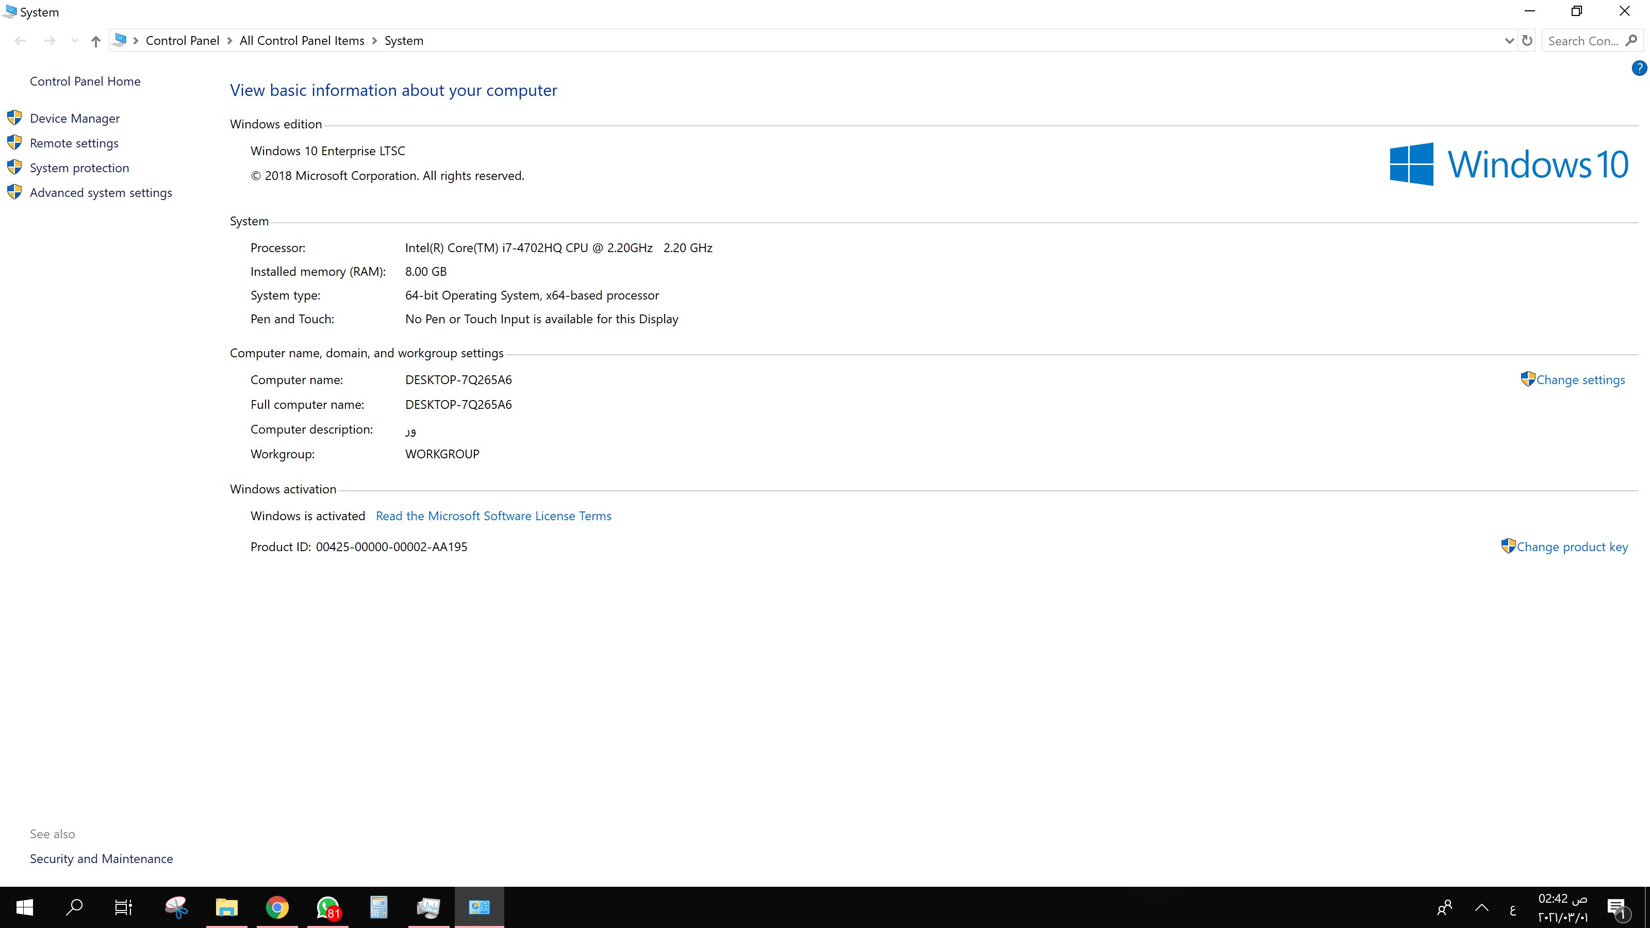Click Change settings for computer name
The image size is (1650, 928).
click(1580, 380)
